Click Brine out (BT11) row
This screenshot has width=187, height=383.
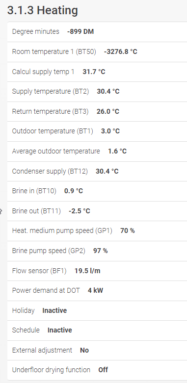point(97,211)
